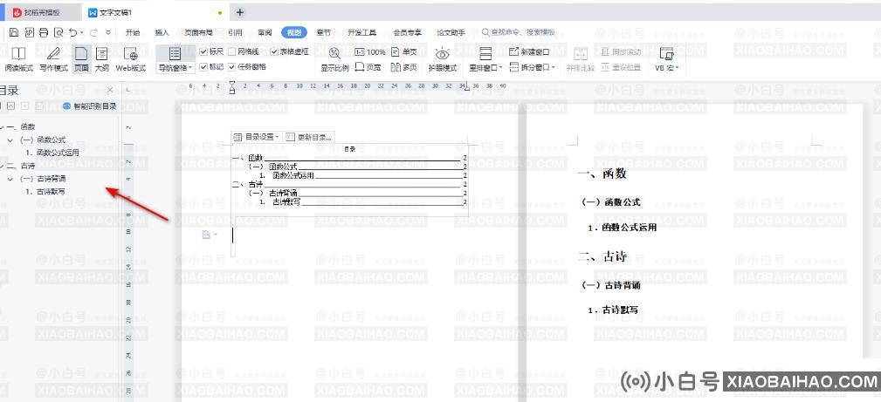Open the 开始 ribbon tab
881x402 pixels.
pyautogui.click(x=133, y=32)
